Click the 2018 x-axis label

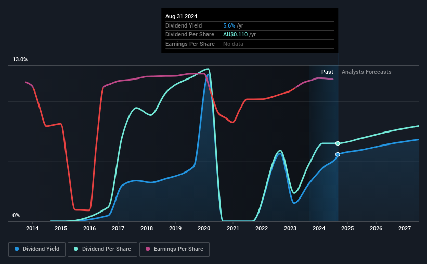tap(147, 228)
